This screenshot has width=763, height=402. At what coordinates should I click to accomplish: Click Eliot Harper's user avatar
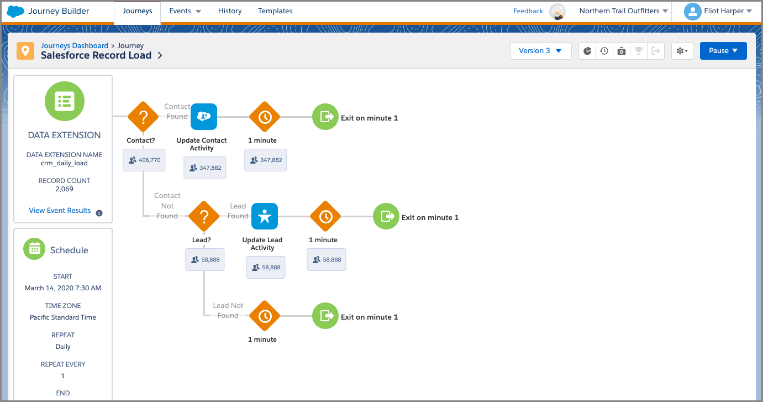click(692, 11)
